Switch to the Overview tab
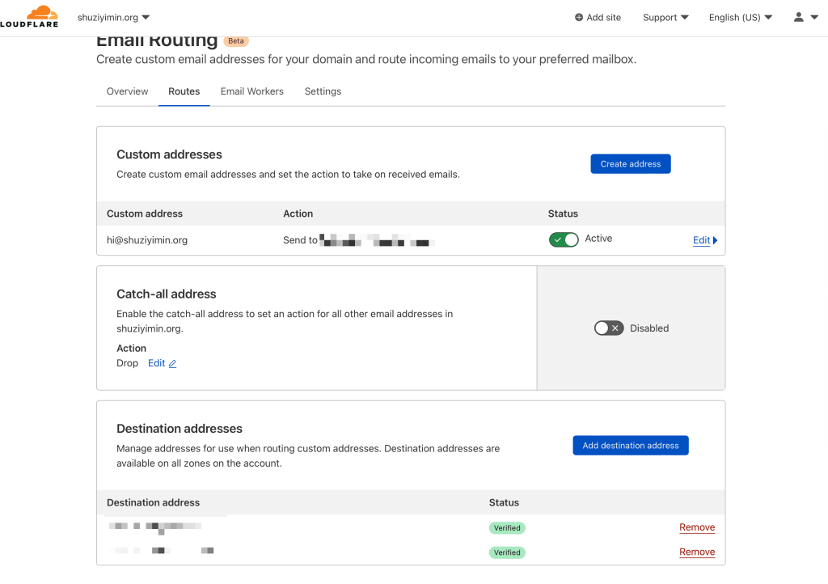 tap(127, 91)
